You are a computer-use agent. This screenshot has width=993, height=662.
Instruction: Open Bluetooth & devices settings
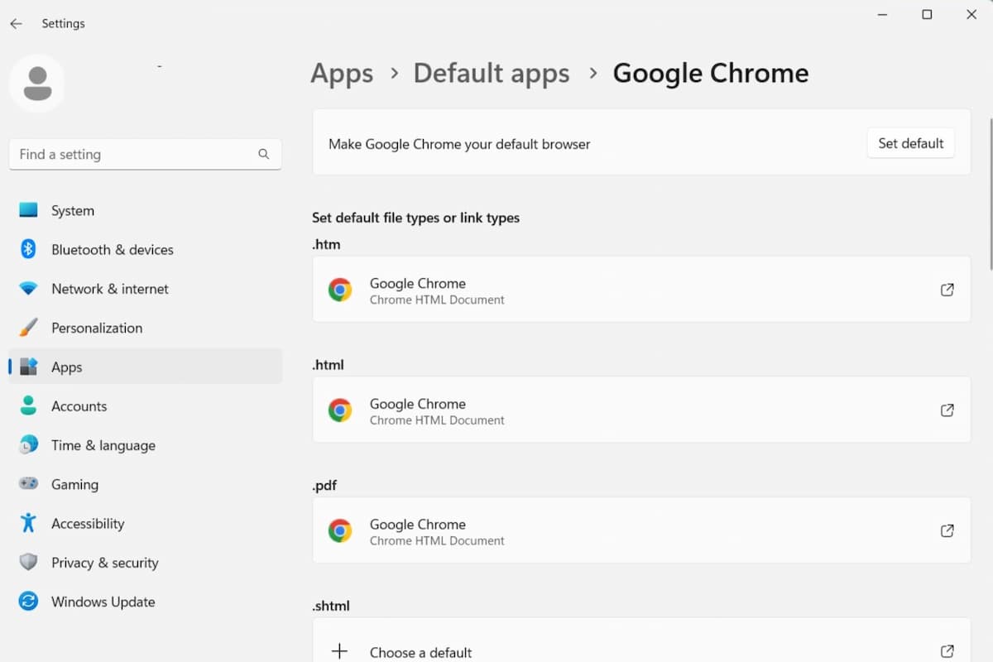pos(146,249)
